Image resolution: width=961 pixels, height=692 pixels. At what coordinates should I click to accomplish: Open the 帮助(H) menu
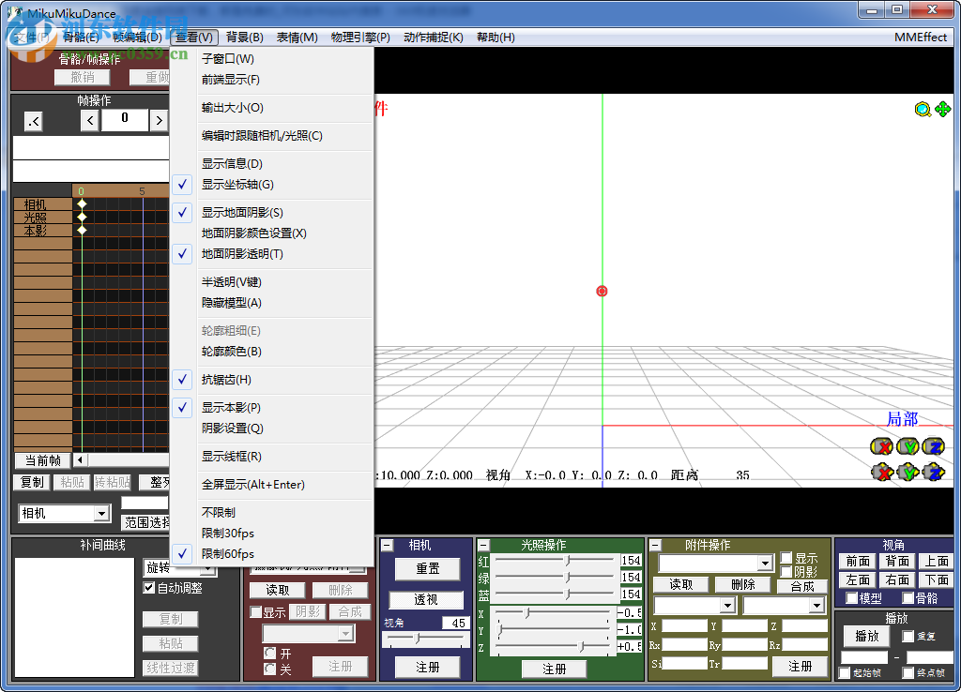pos(495,38)
